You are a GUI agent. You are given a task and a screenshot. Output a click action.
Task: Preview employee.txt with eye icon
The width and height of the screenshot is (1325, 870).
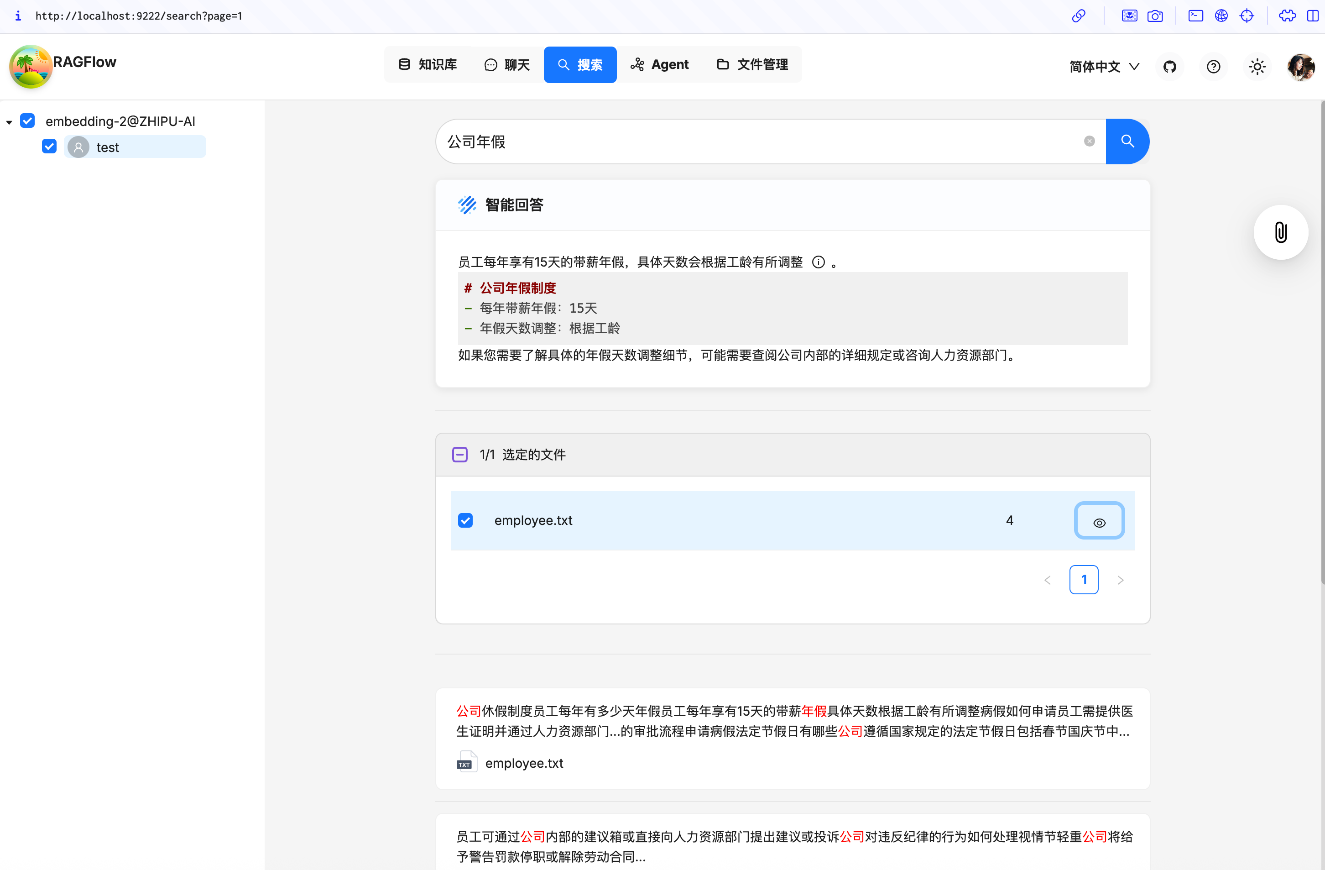(x=1099, y=521)
